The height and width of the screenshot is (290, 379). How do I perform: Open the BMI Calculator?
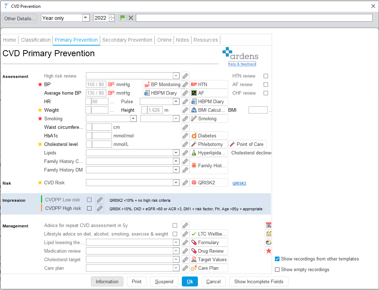point(209,110)
